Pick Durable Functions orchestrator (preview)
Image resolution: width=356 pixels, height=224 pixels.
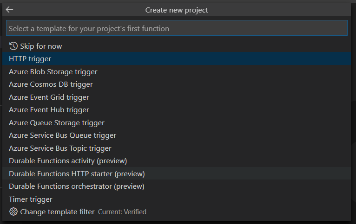tap(77, 186)
